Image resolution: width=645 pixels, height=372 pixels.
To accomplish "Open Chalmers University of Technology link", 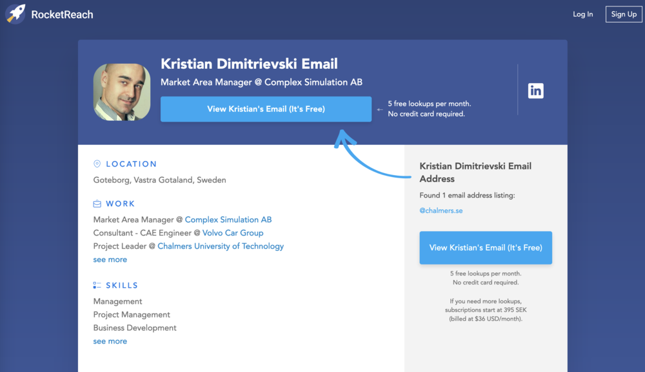I will 221,246.
